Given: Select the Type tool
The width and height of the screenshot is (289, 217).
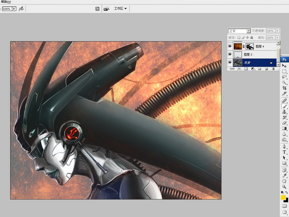Looking at the screenshot, I should coord(284,152).
